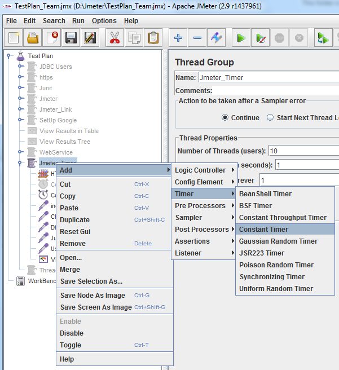Click the WebService thread group spool icon
Viewport: 339px width, 370px height.
click(32, 152)
